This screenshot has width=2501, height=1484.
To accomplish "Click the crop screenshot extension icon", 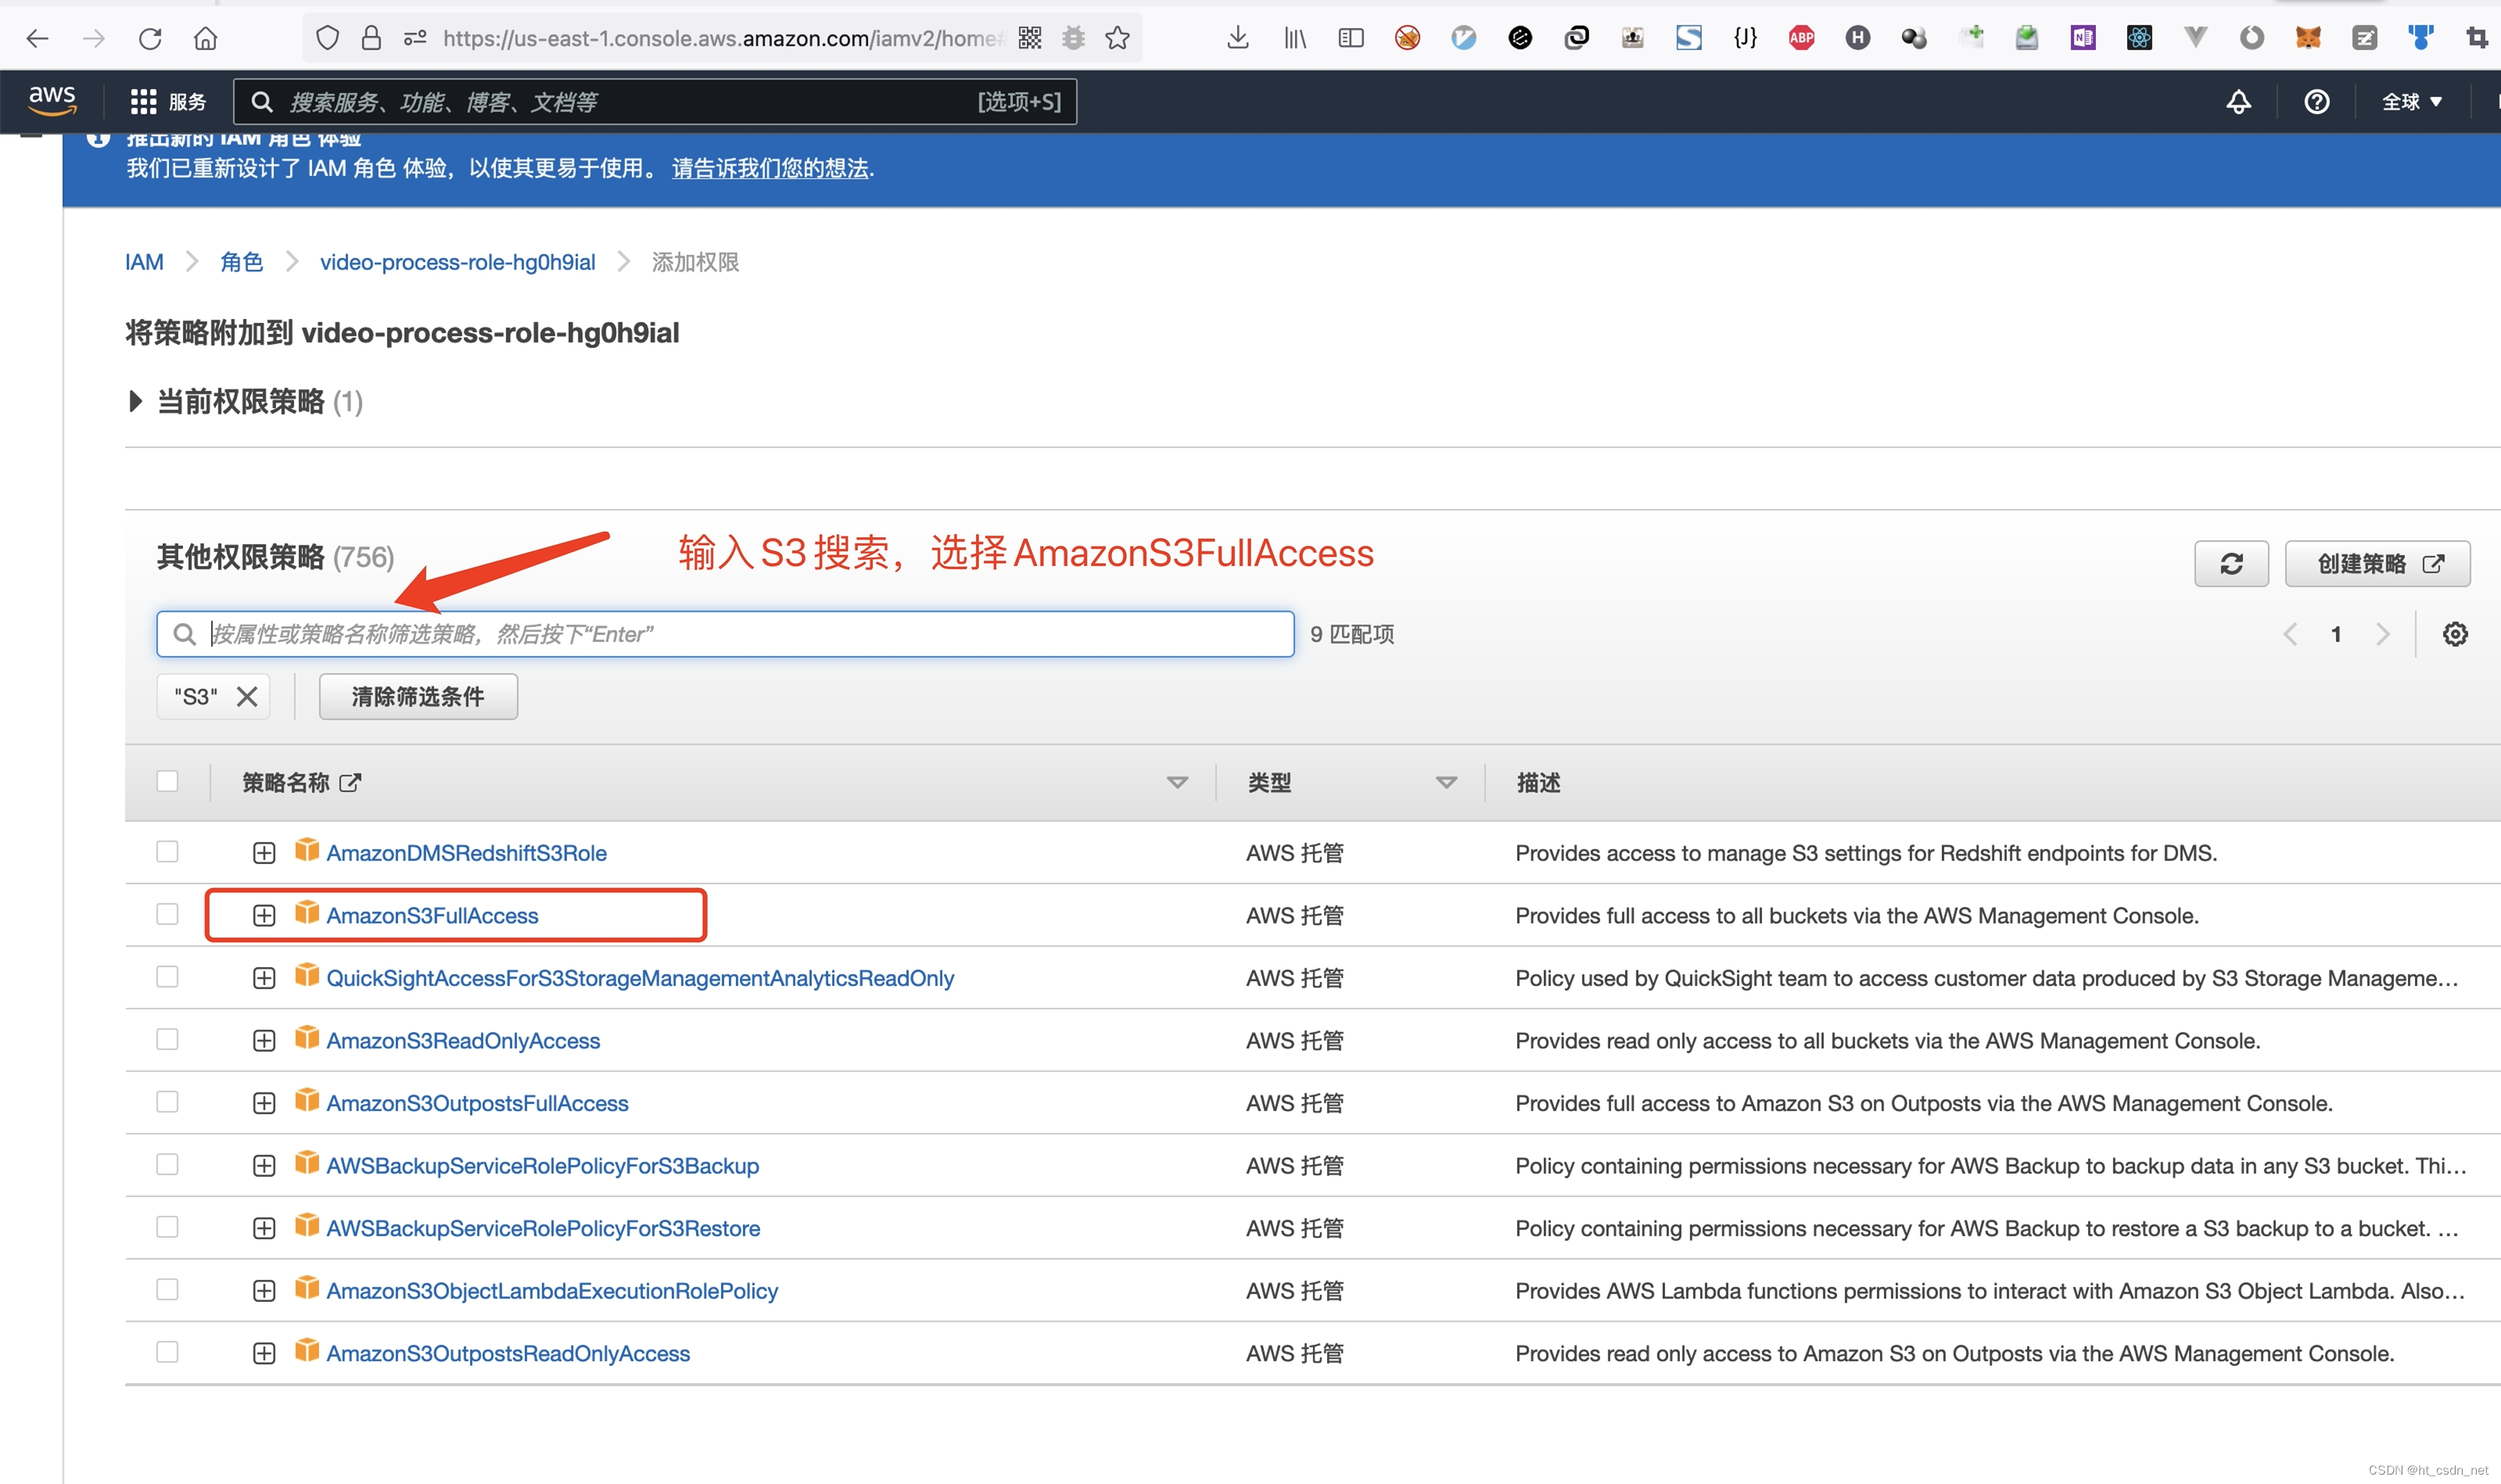I will click(x=2477, y=38).
